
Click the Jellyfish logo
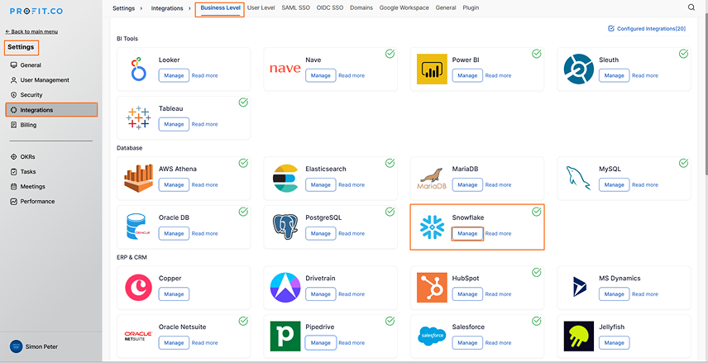click(x=578, y=337)
